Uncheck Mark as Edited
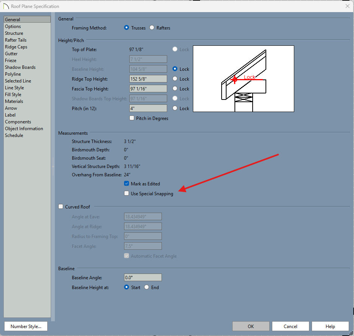 [x=127, y=184]
